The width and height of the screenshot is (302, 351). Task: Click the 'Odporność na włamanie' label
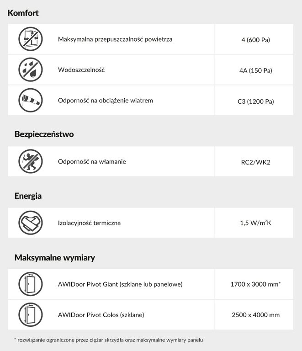[x=92, y=161]
